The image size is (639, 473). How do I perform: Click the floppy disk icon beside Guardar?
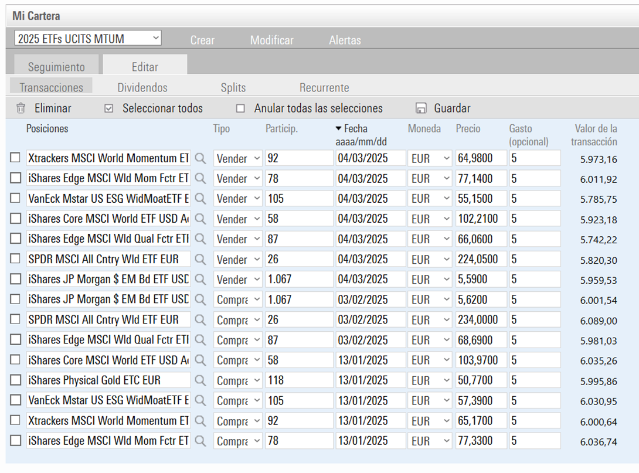point(421,108)
